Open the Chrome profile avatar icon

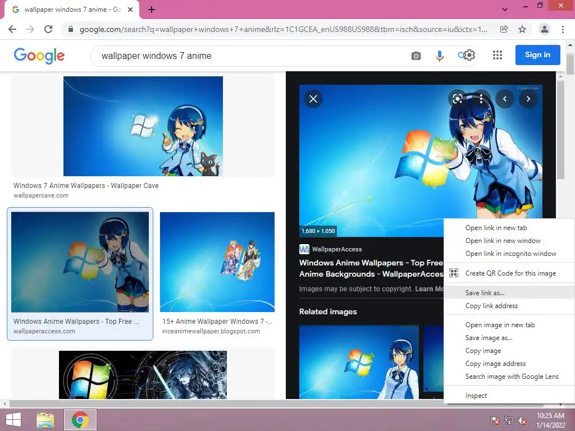point(545,29)
